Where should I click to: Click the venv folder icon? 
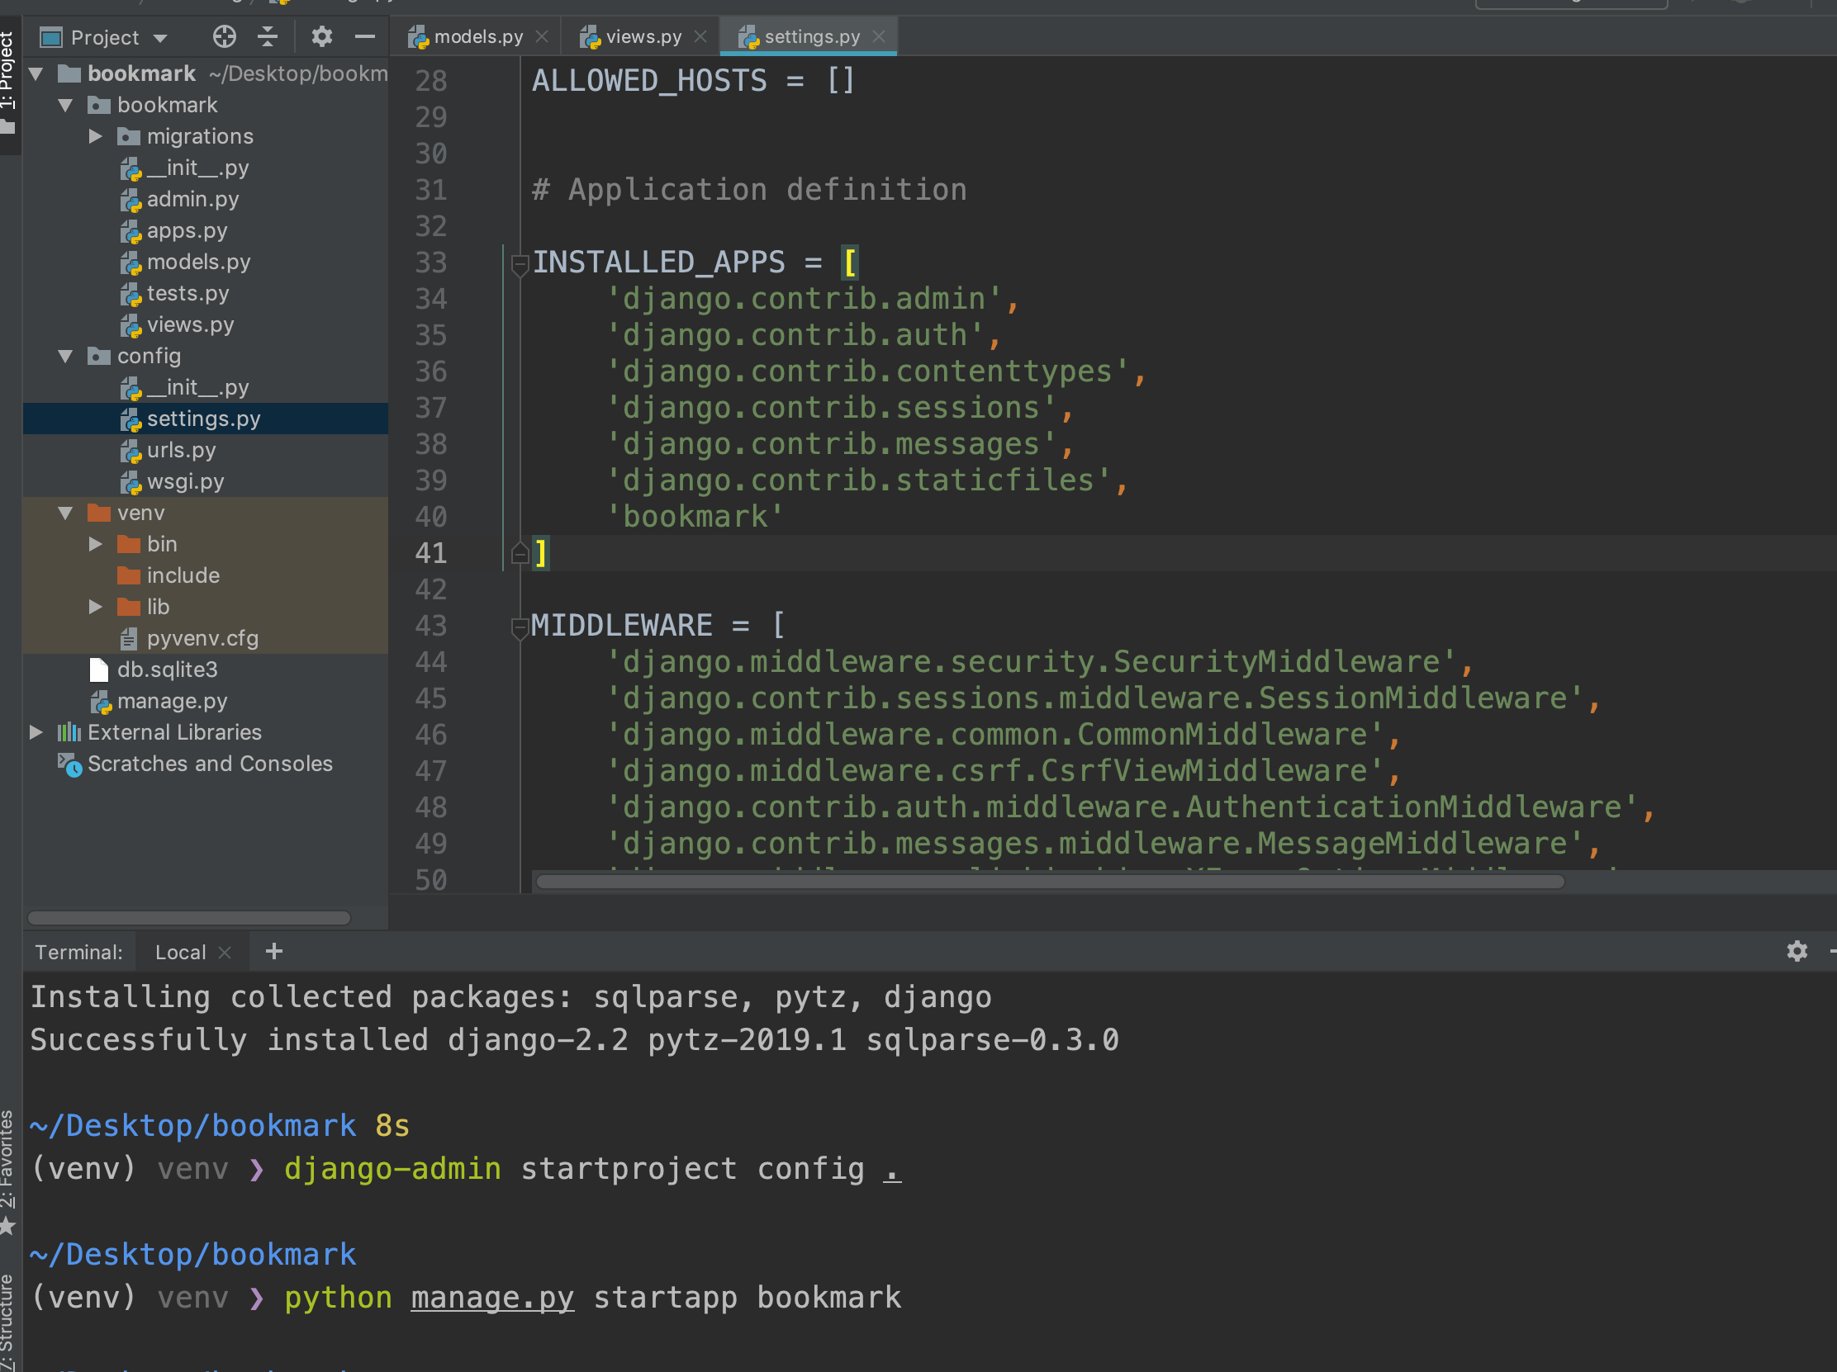tap(99, 513)
